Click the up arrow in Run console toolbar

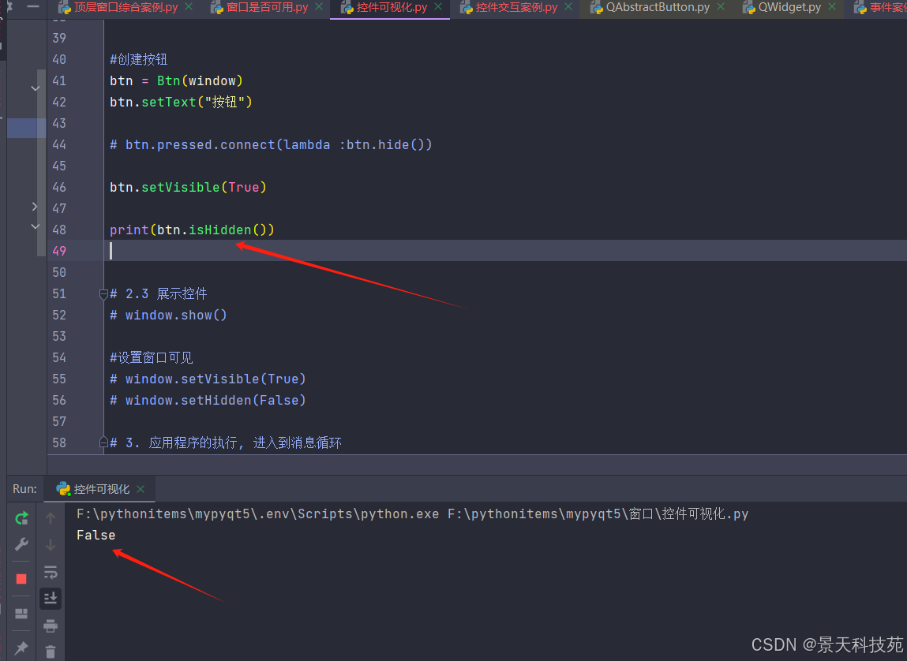coord(51,518)
